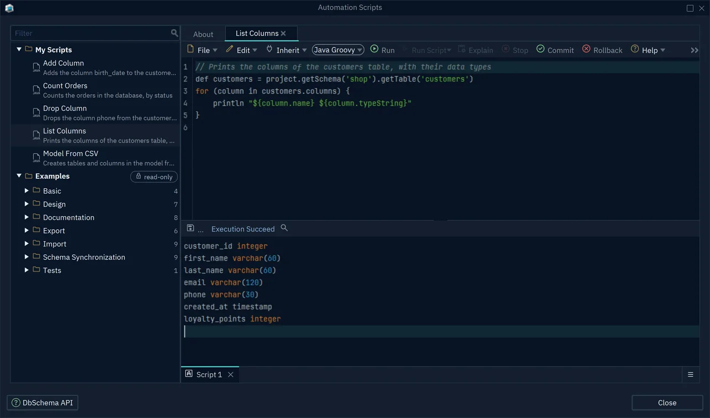The width and height of the screenshot is (710, 418).
Task: Click the toolbar overflow double-chevron icon
Action: (695, 50)
